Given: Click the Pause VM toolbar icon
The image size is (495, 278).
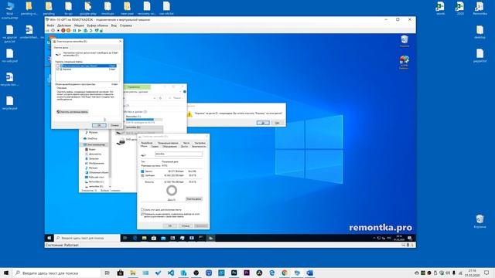Looking at the screenshot, I should tap(74, 31).
